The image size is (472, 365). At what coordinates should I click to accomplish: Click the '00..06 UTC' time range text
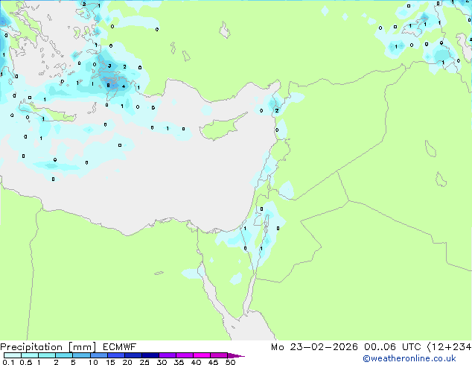[392, 347]
